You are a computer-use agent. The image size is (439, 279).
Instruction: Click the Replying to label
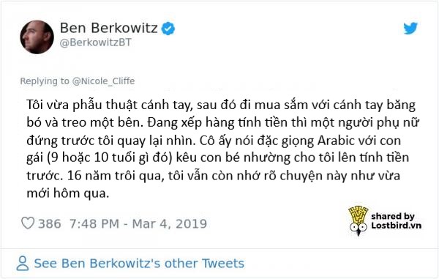[x=45, y=81]
